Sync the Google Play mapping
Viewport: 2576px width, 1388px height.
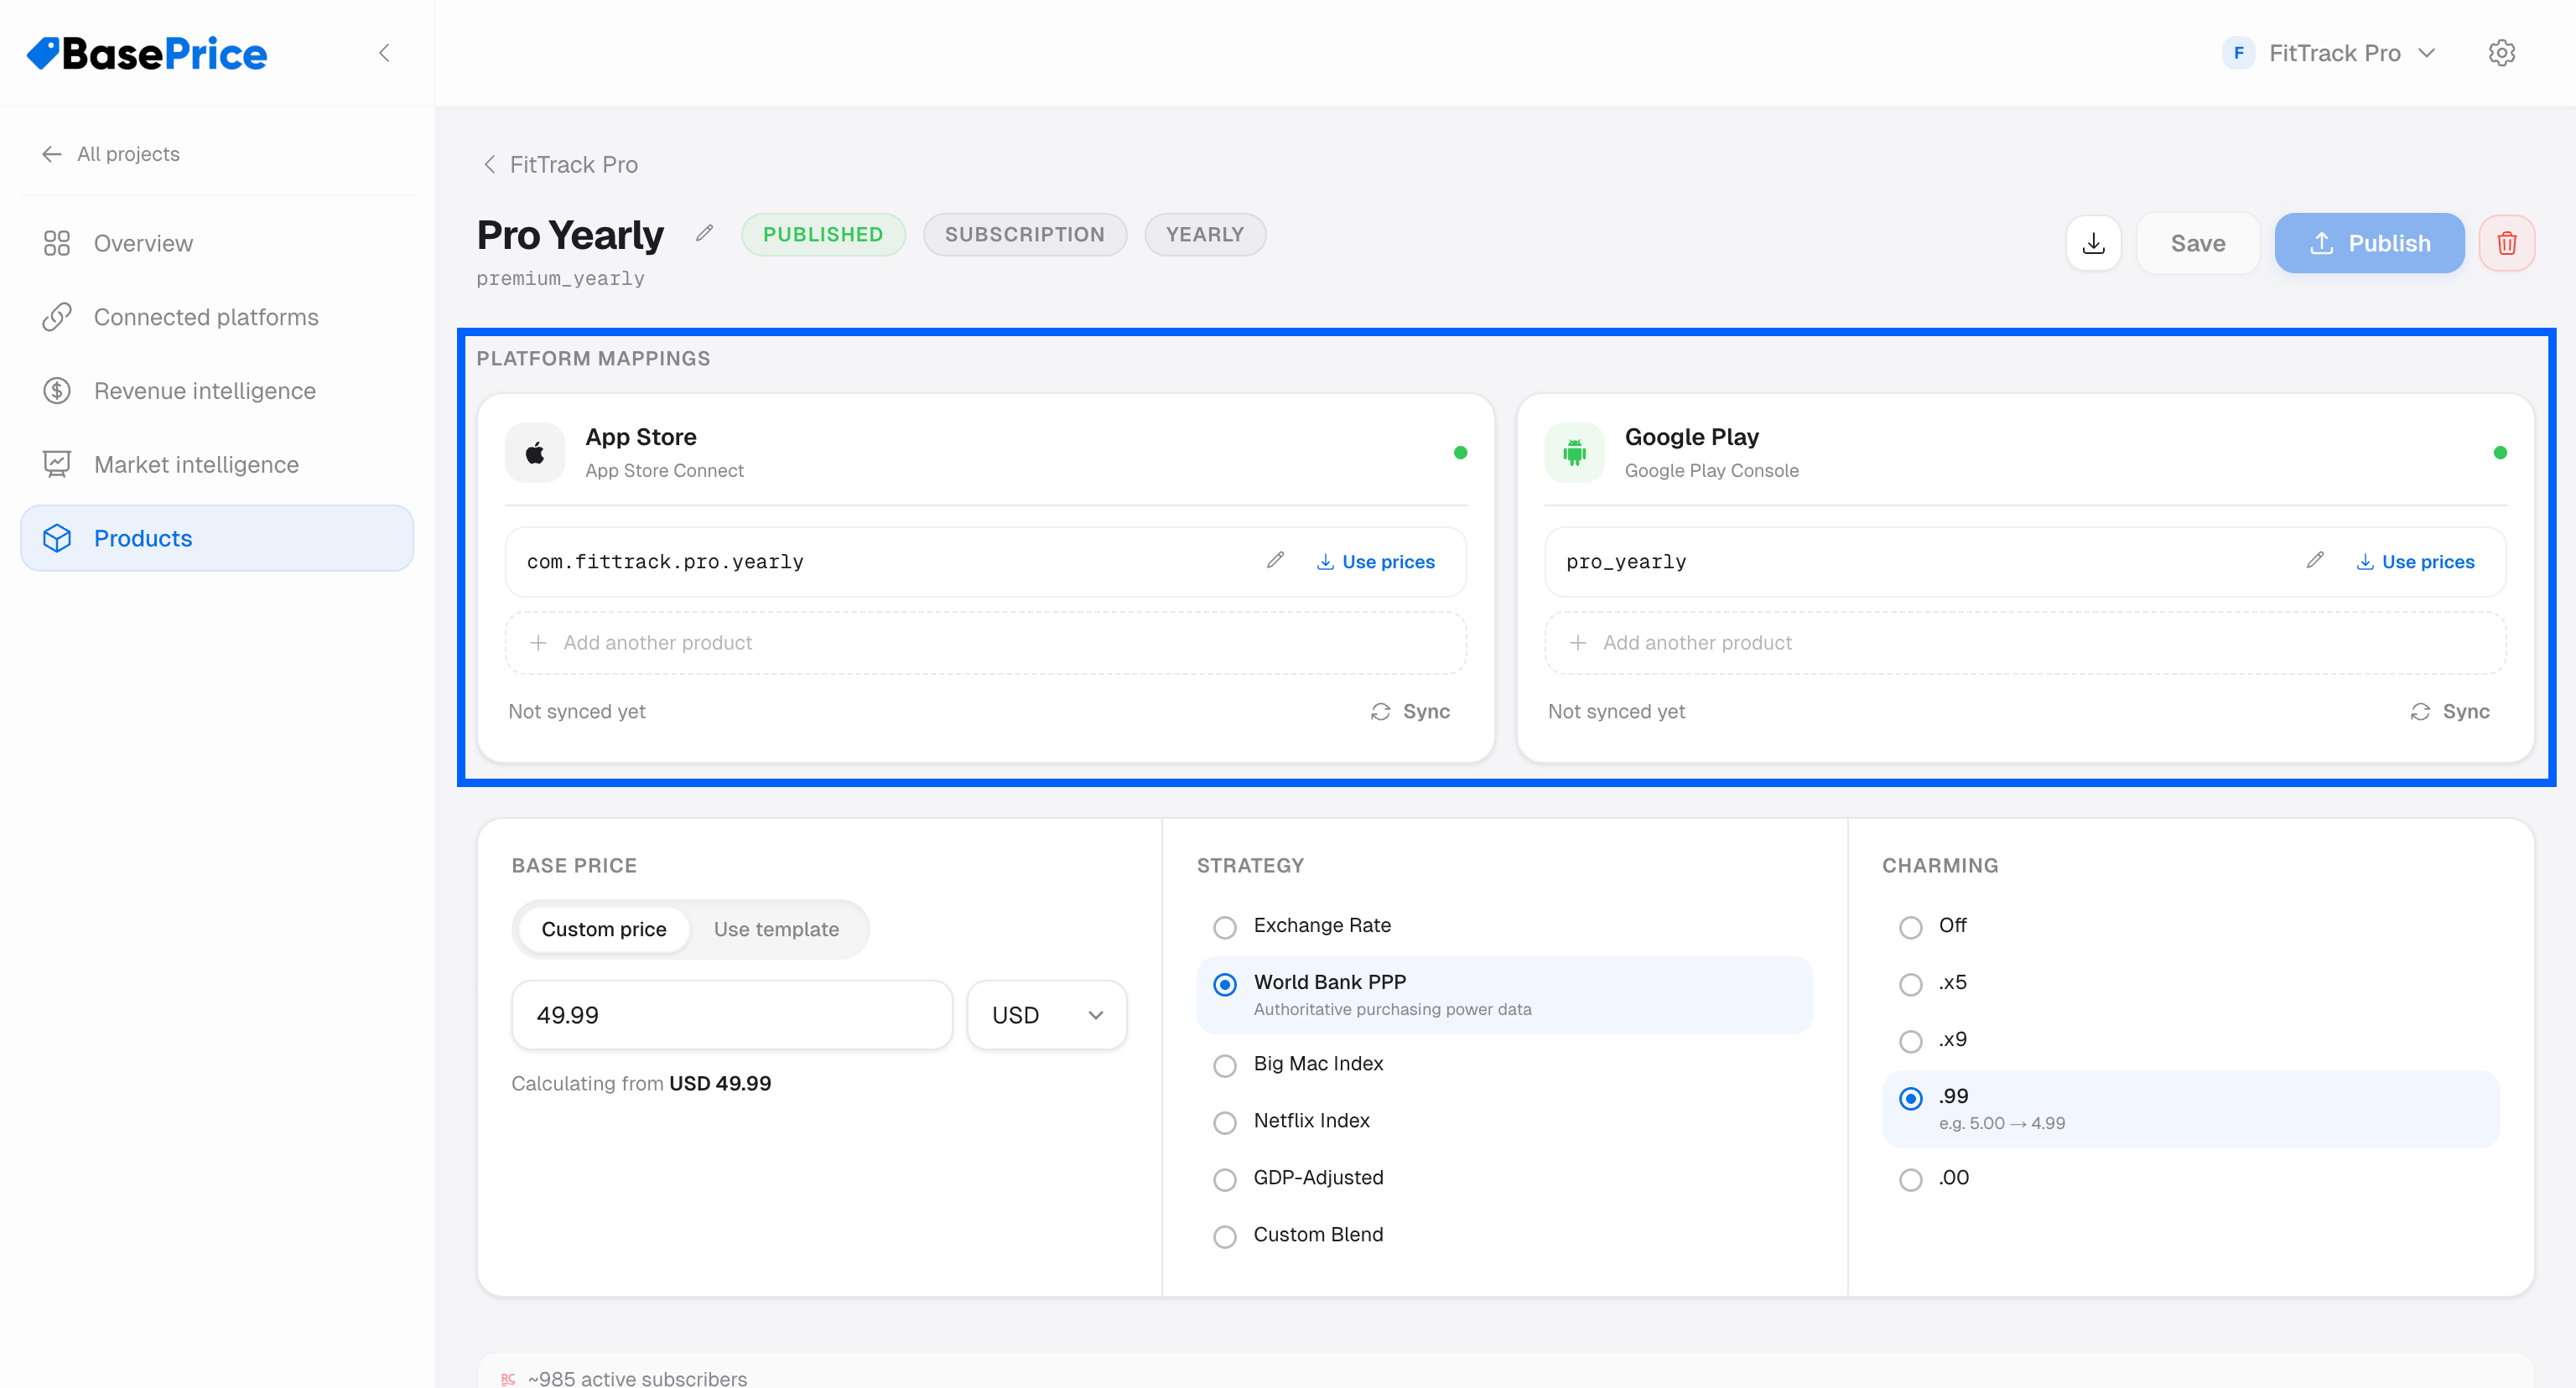pyautogui.click(x=2450, y=712)
